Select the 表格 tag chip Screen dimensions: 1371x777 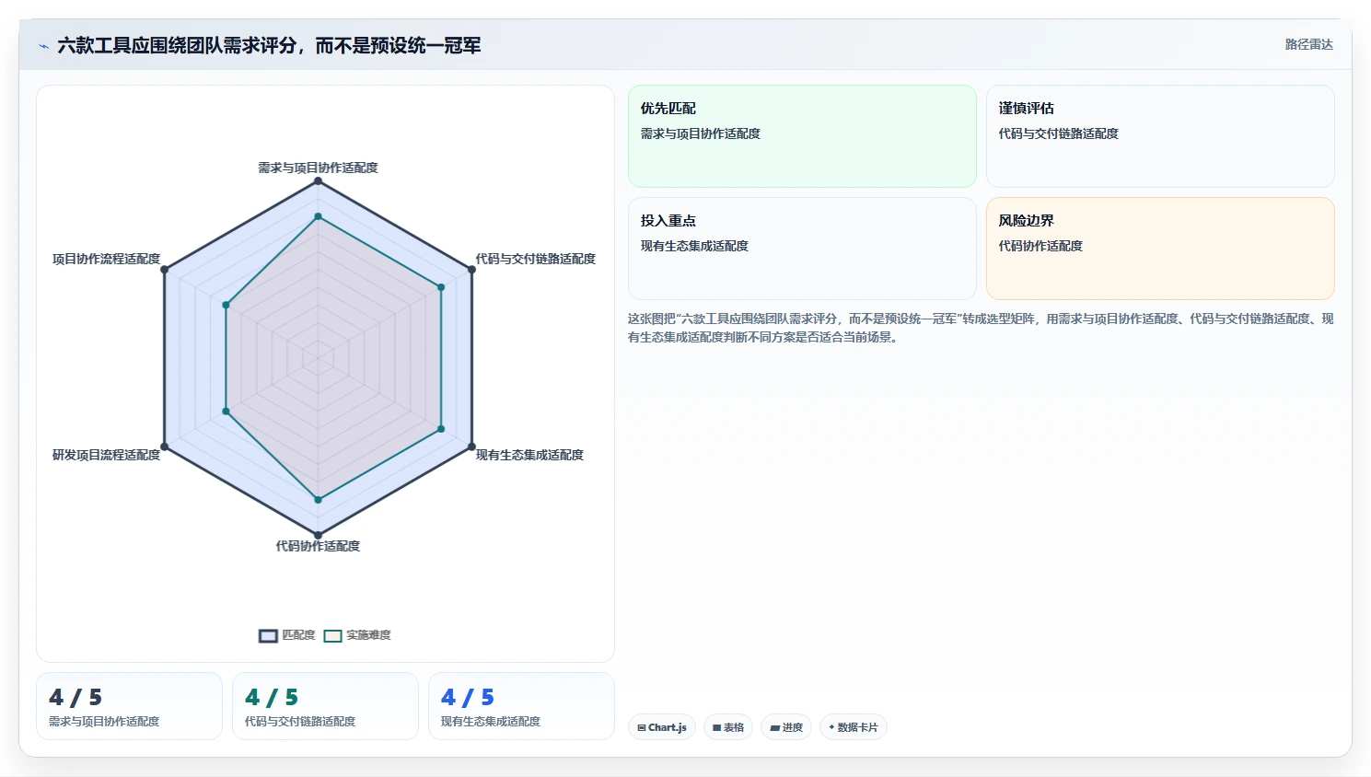728,727
